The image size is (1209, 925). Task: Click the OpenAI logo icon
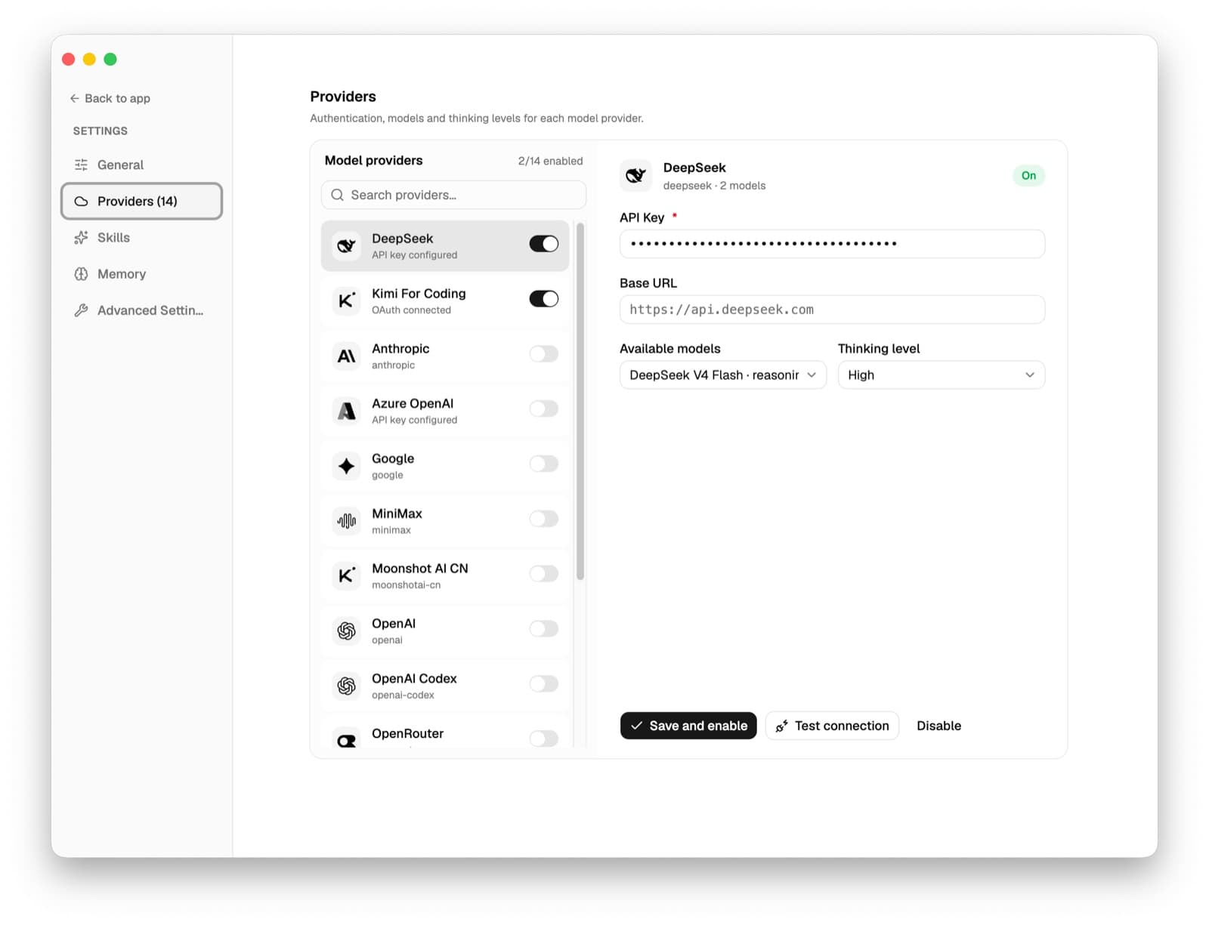[347, 631]
